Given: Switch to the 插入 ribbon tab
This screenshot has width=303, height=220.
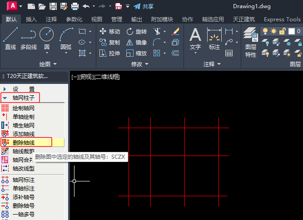Looking at the screenshot, I should point(31,20).
